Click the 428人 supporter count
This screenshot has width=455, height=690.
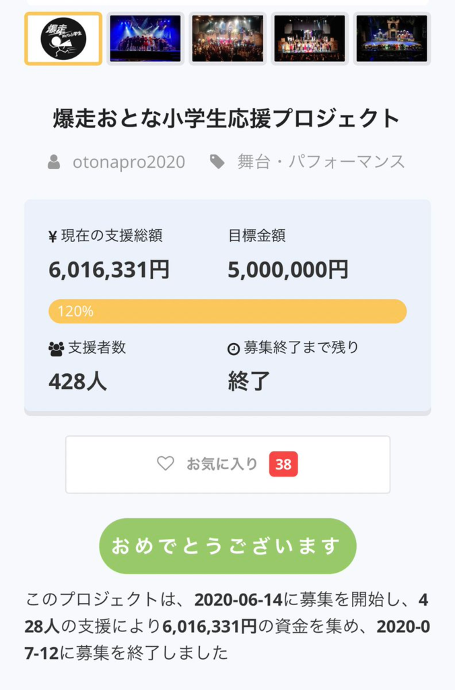coord(78,381)
